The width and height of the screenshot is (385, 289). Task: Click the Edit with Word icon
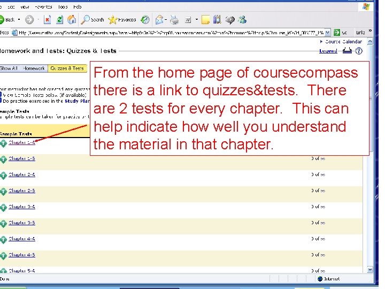coord(188,20)
